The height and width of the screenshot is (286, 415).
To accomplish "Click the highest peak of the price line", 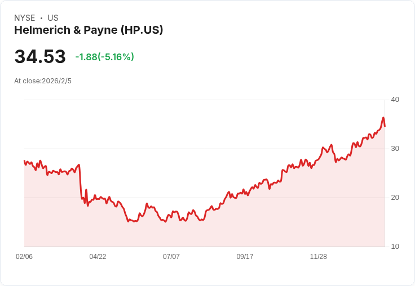I will [x=383, y=118].
